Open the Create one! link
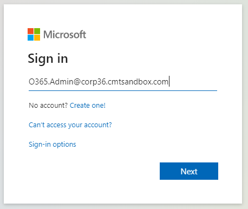The height and width of the screenshot is (209, 248). tap(88, 106)
